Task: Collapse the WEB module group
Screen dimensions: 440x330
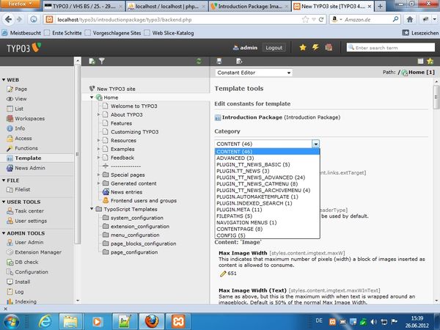Action: [4, 80]
